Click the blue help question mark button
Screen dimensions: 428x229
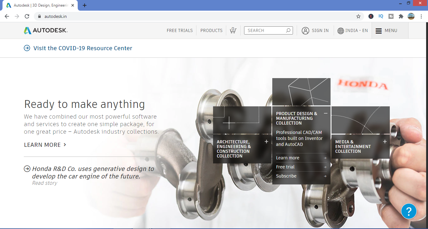pyautogui.click(x=409, y=211)
